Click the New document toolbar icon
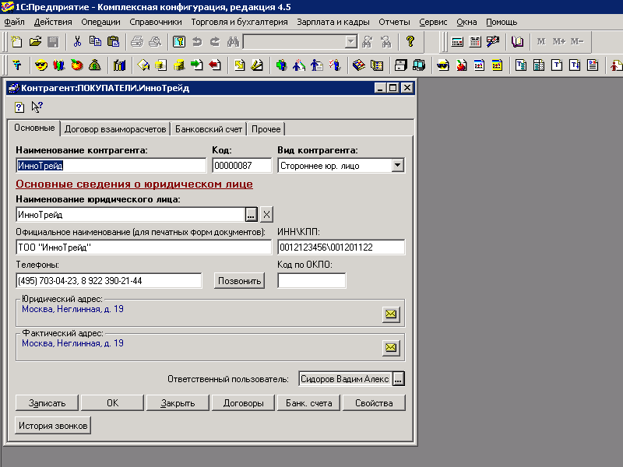This screenshot has height=467, width=623. click(16, 42)
